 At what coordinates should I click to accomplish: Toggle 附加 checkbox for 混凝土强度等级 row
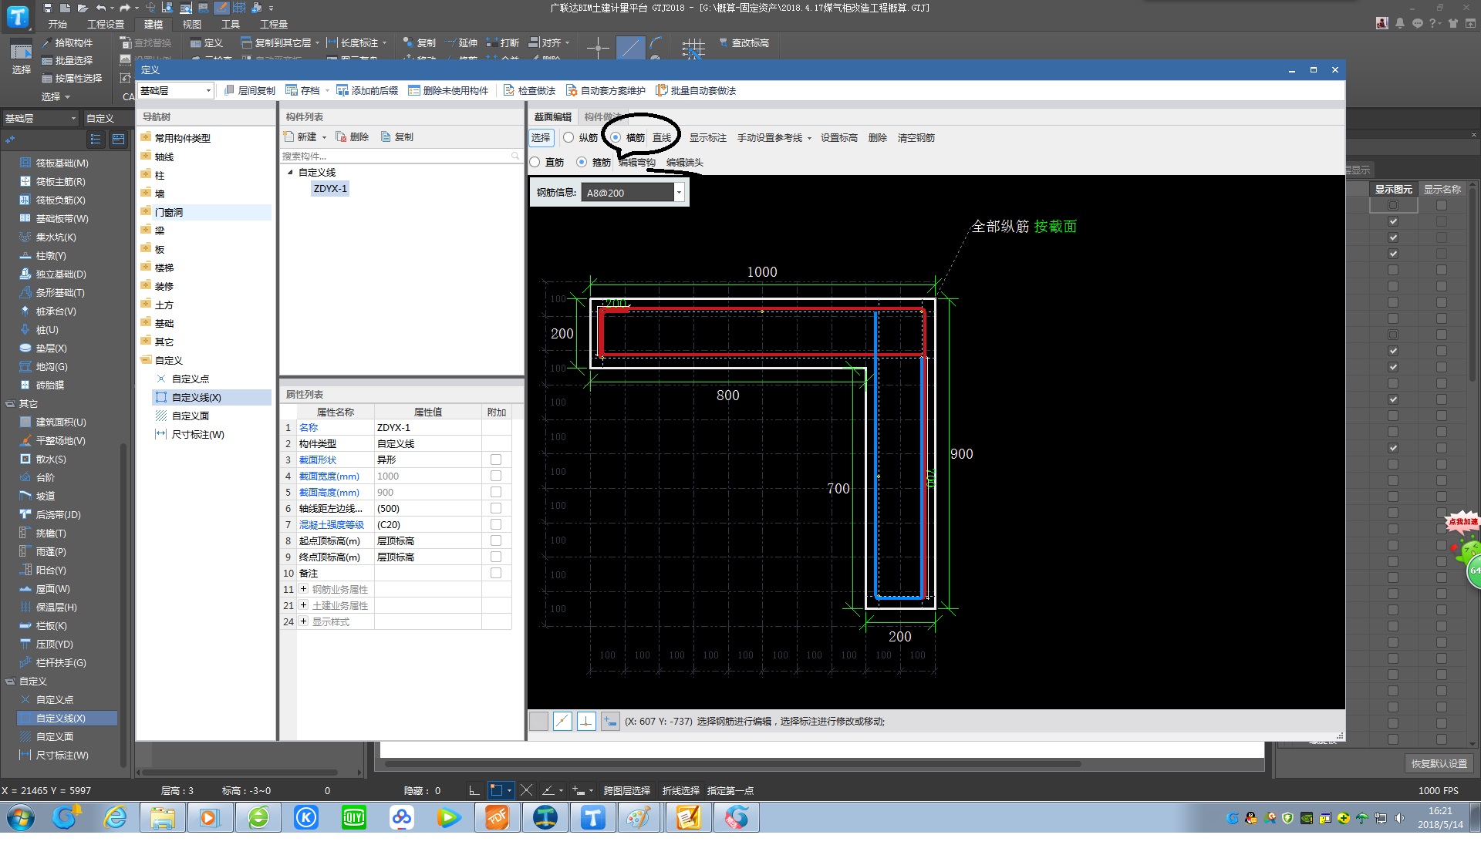(x=496, y=524)
